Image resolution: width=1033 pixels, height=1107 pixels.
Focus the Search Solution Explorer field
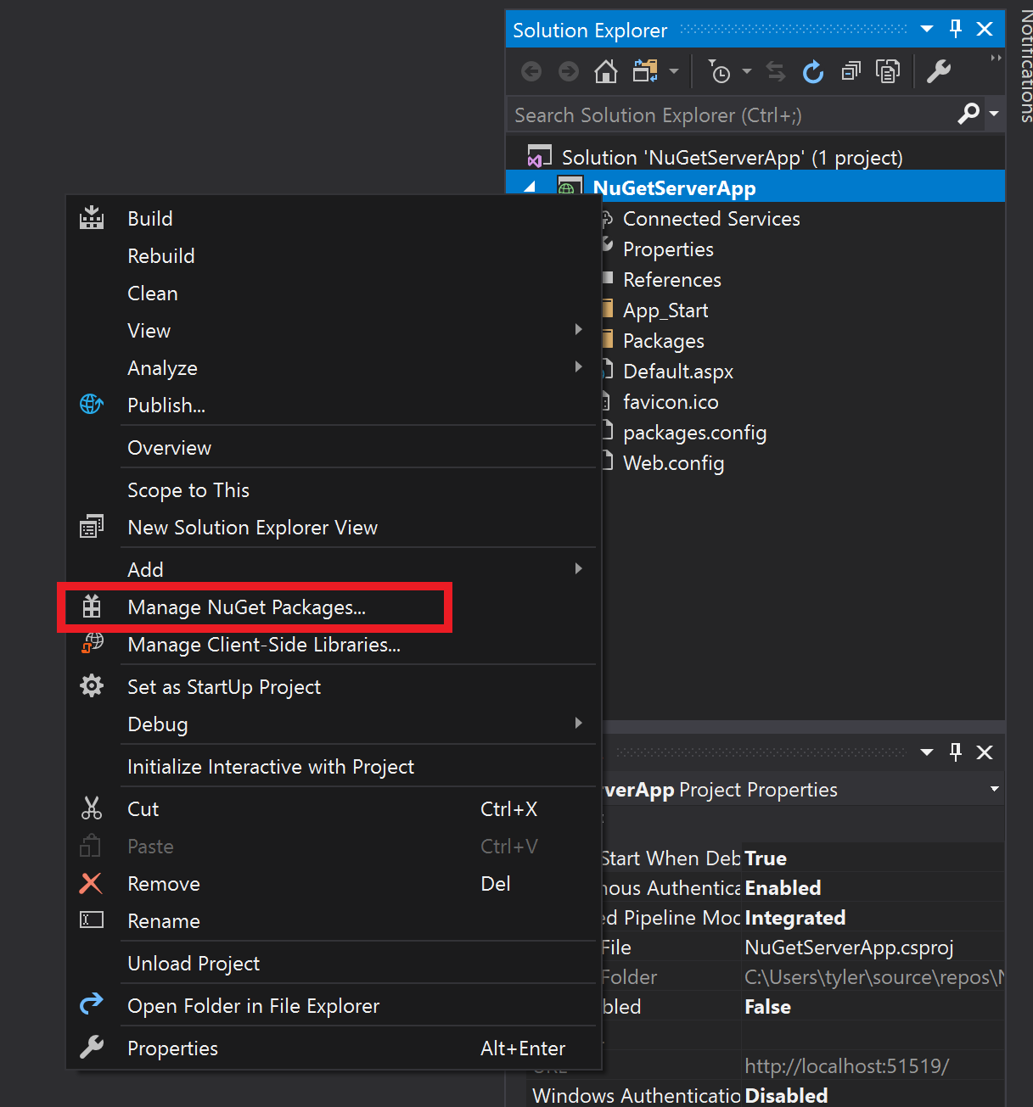(731, 115)
